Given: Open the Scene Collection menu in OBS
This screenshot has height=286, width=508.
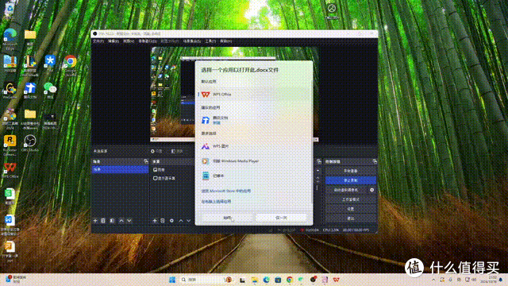Looking at the screenshot, I should pos(192,41).
